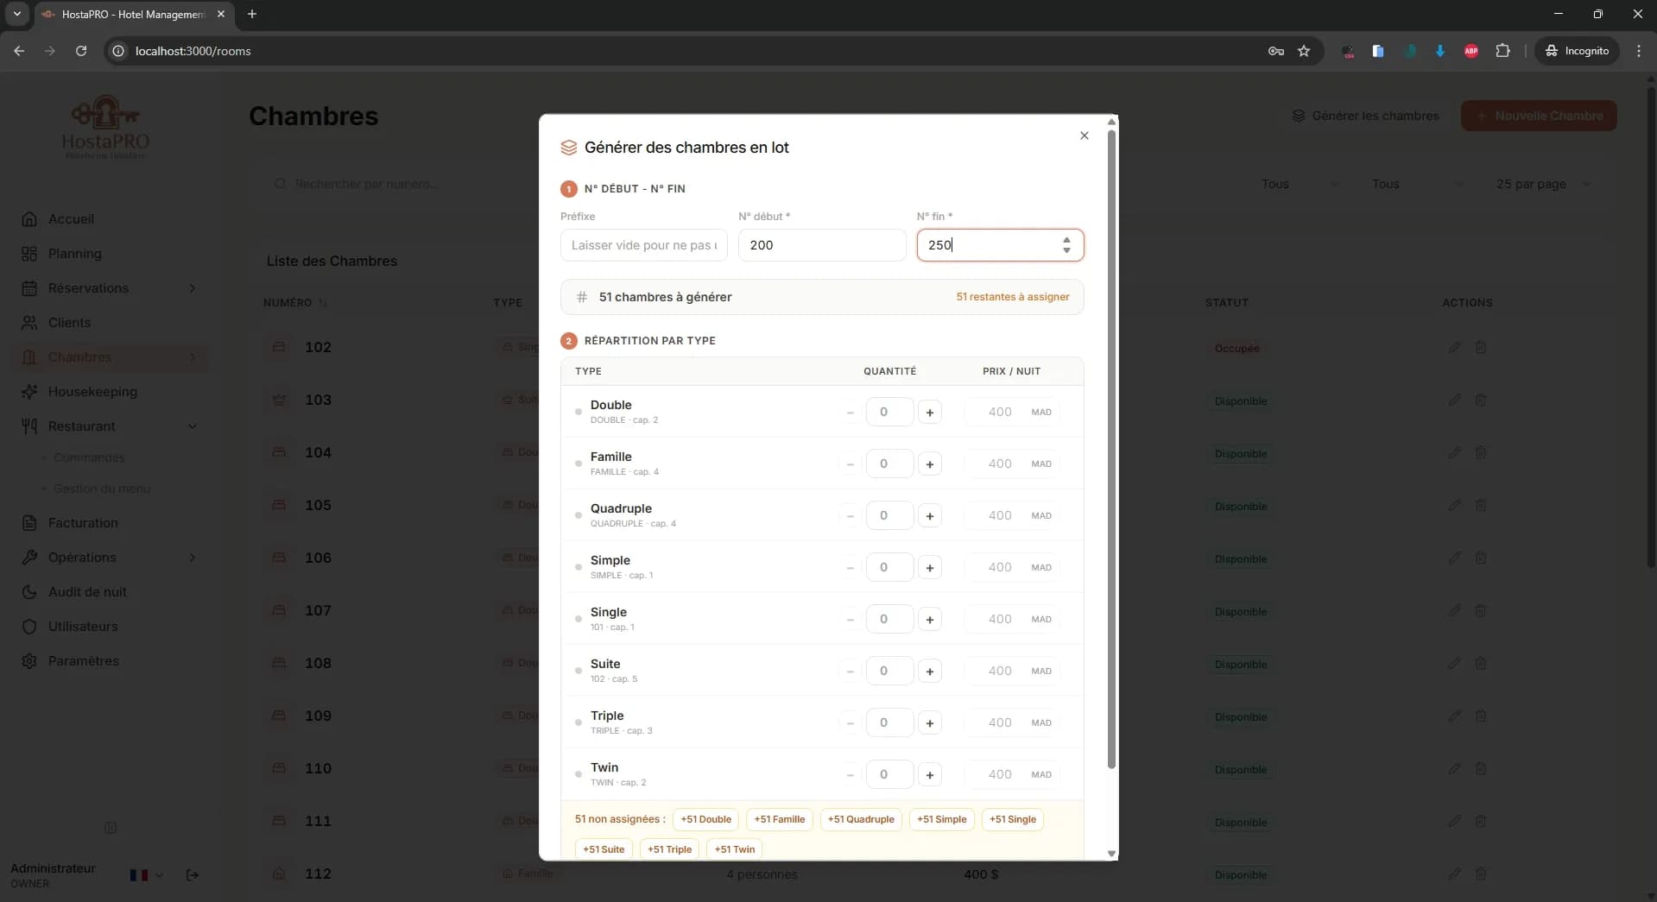Screen dimensions: 1657x902
Task: Bookmark this page with star icon
Action: point(1304,51)
